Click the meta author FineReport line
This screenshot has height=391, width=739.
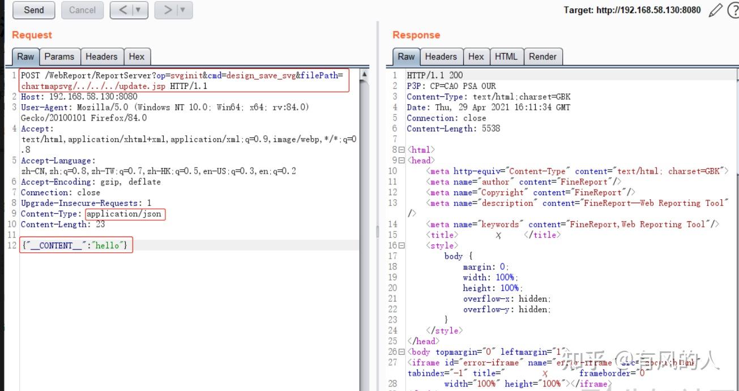click(x=524, y=182)
